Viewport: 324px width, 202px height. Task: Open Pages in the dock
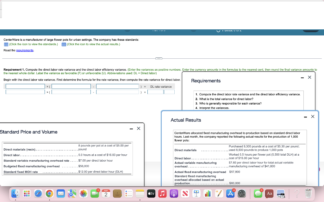click(219, 193)
